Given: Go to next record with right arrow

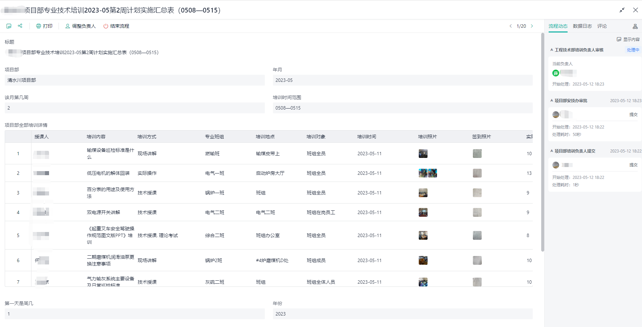Looking at the screenshot, I should click(532, 26).
